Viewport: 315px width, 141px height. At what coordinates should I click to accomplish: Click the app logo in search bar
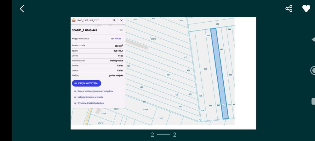pyautogui.click(x=74, y=20)
